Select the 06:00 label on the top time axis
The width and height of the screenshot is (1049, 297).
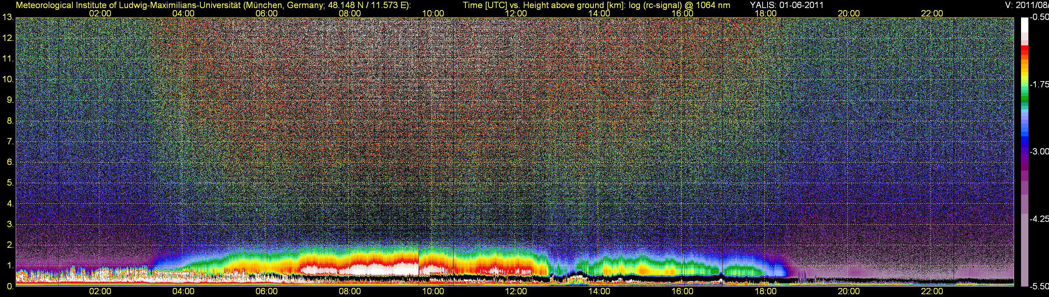point(266,13)
